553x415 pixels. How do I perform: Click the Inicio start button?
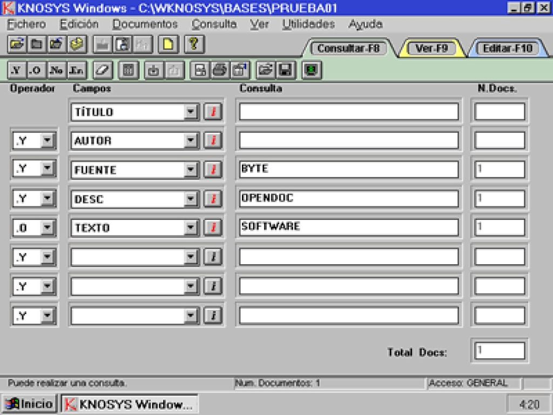(29, 404)
